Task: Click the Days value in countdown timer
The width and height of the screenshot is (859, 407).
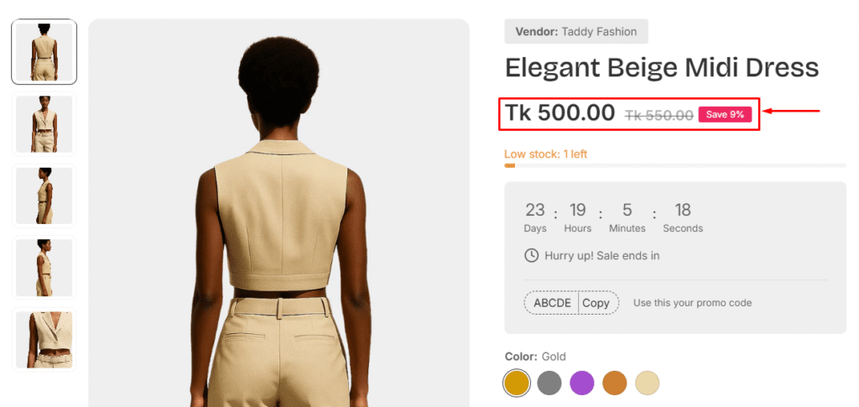Action: point(535,210)
